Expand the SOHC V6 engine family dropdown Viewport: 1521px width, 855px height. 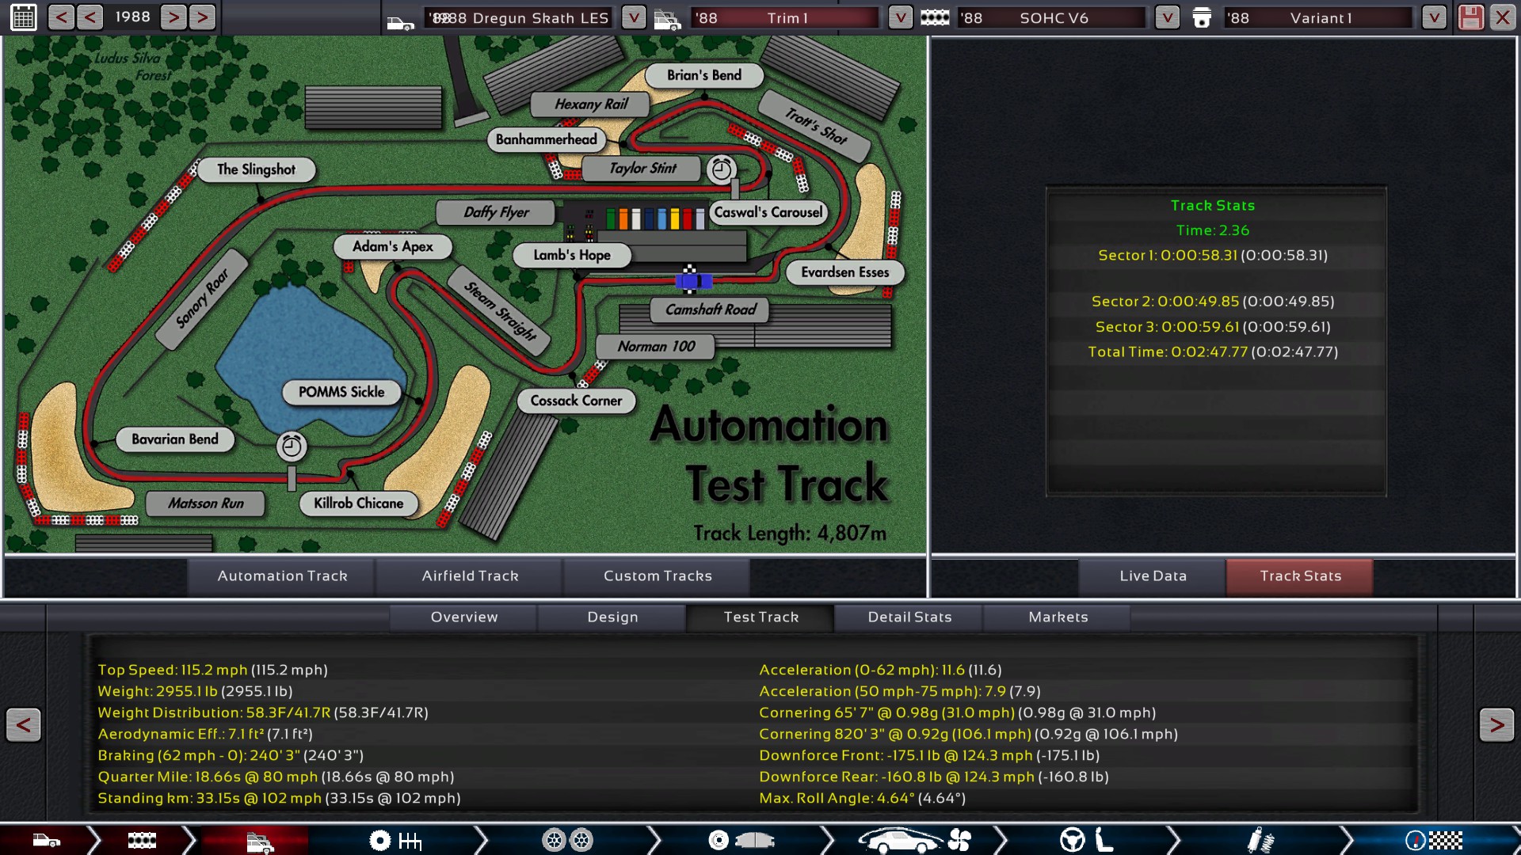tap(1167, 17)
